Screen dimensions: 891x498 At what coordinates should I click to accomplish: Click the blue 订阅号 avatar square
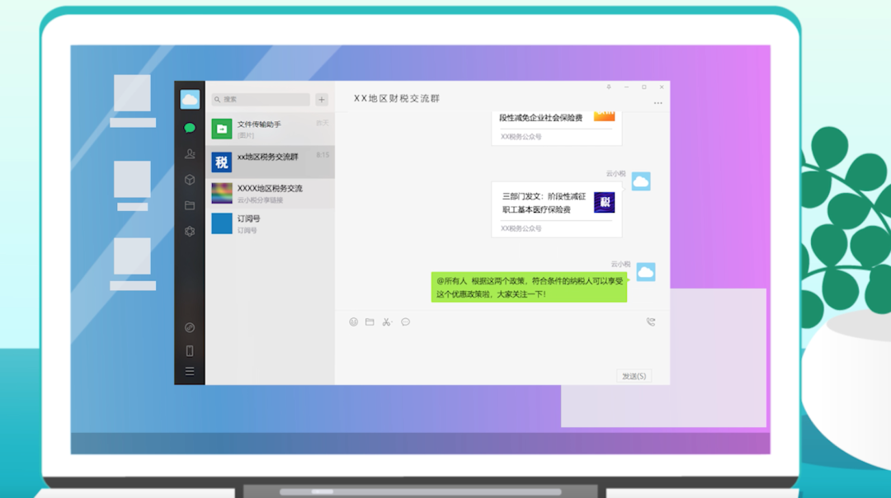[222, 223]
